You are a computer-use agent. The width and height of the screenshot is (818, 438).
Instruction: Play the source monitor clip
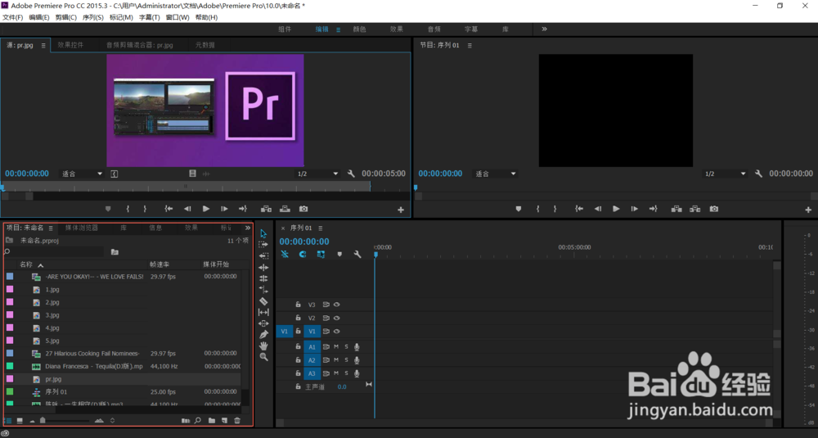coord(206,209)
